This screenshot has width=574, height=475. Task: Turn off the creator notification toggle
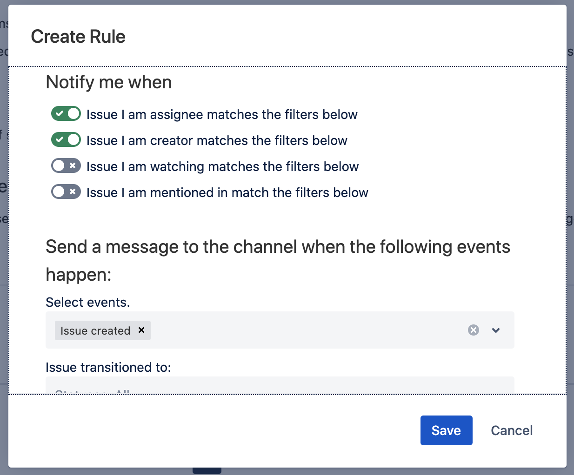[66, 140]
